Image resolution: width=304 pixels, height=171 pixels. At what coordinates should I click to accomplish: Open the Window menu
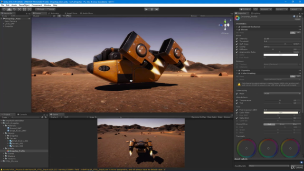[x=47, y=5]
